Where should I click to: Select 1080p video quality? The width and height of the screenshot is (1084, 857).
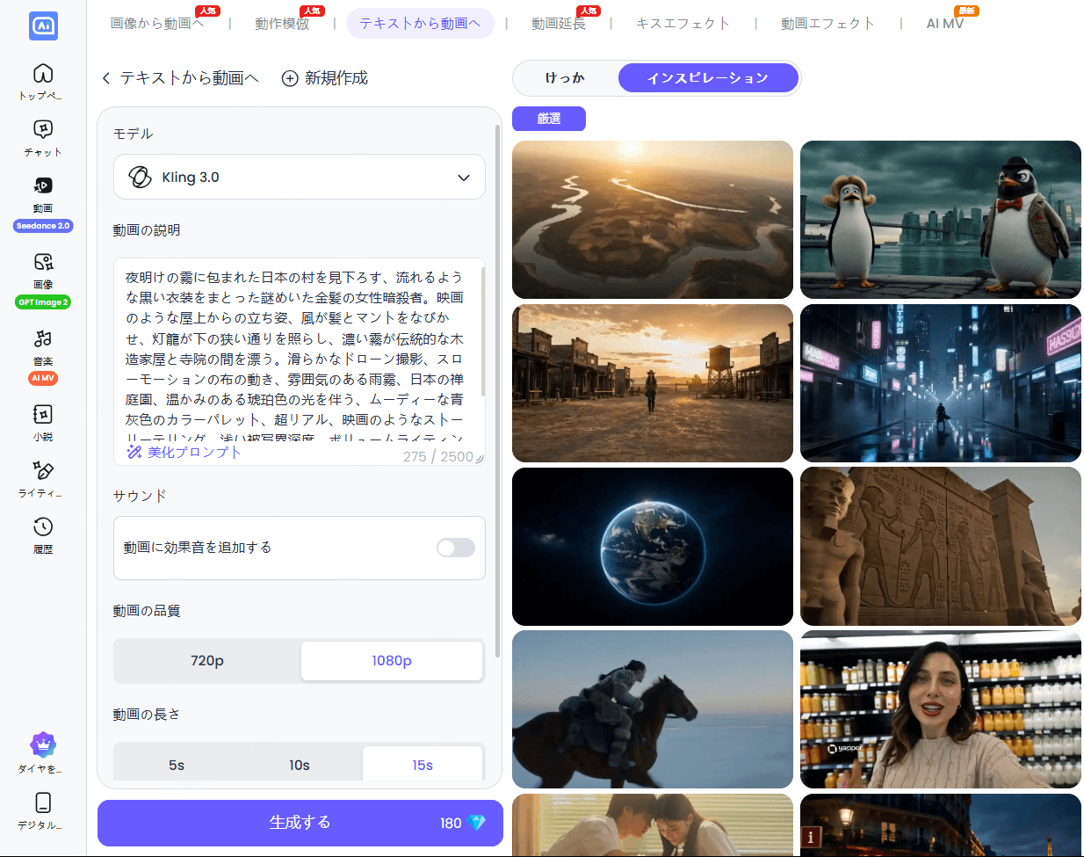(392, 661)
